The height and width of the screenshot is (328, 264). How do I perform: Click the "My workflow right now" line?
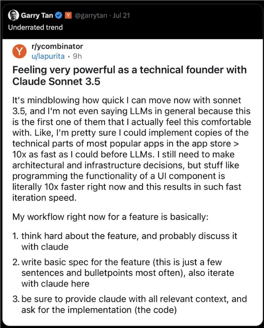click(110, 217)
